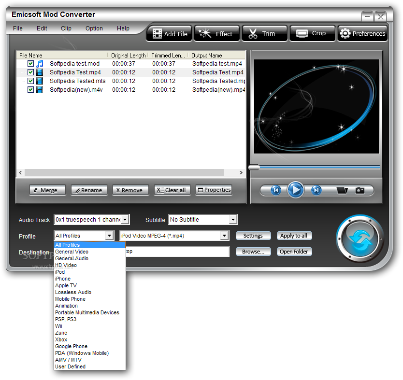Click the video preview area
This screenshot has width=403, height=380.
coord(317,107)
